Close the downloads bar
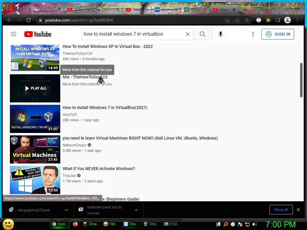The width and height of the screenshot is (307, 230). pos(298,210)
